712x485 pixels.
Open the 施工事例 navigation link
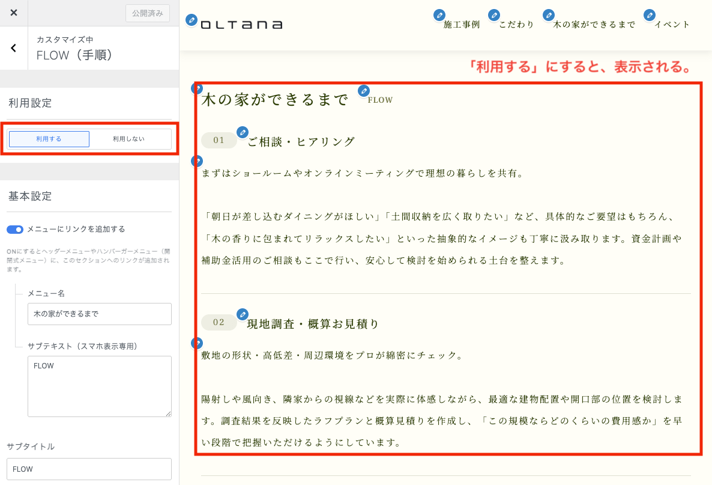[x=462, y=25]
